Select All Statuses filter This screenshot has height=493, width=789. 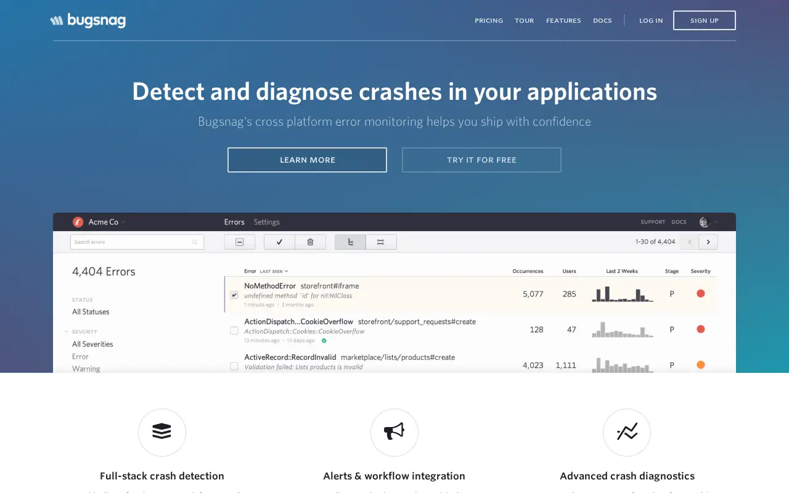click(x=91, y=312)
